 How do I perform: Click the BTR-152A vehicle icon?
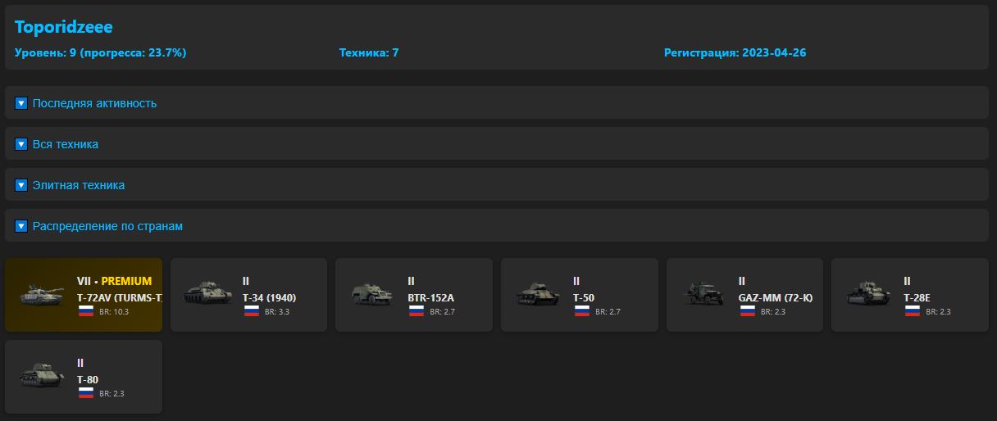pos(371,295)
